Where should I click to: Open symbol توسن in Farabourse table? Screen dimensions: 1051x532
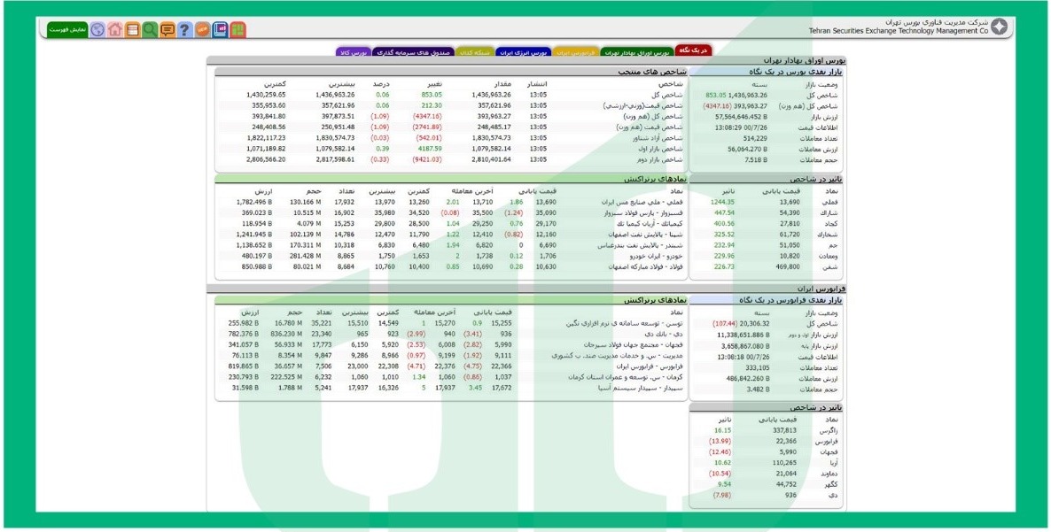point(624,323)
